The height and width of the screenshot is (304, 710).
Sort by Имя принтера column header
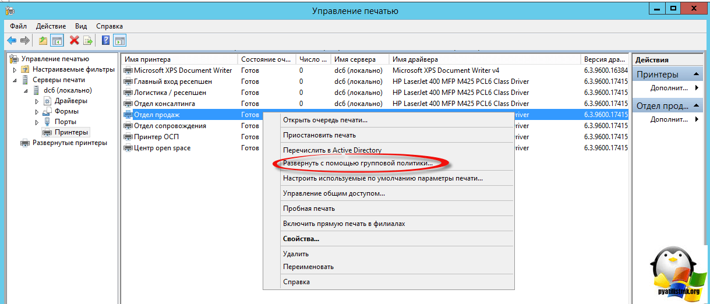point(179,59)
